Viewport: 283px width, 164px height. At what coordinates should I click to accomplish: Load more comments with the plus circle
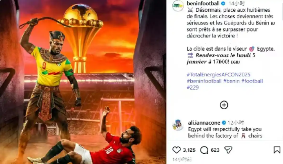[x=224, y=105]
